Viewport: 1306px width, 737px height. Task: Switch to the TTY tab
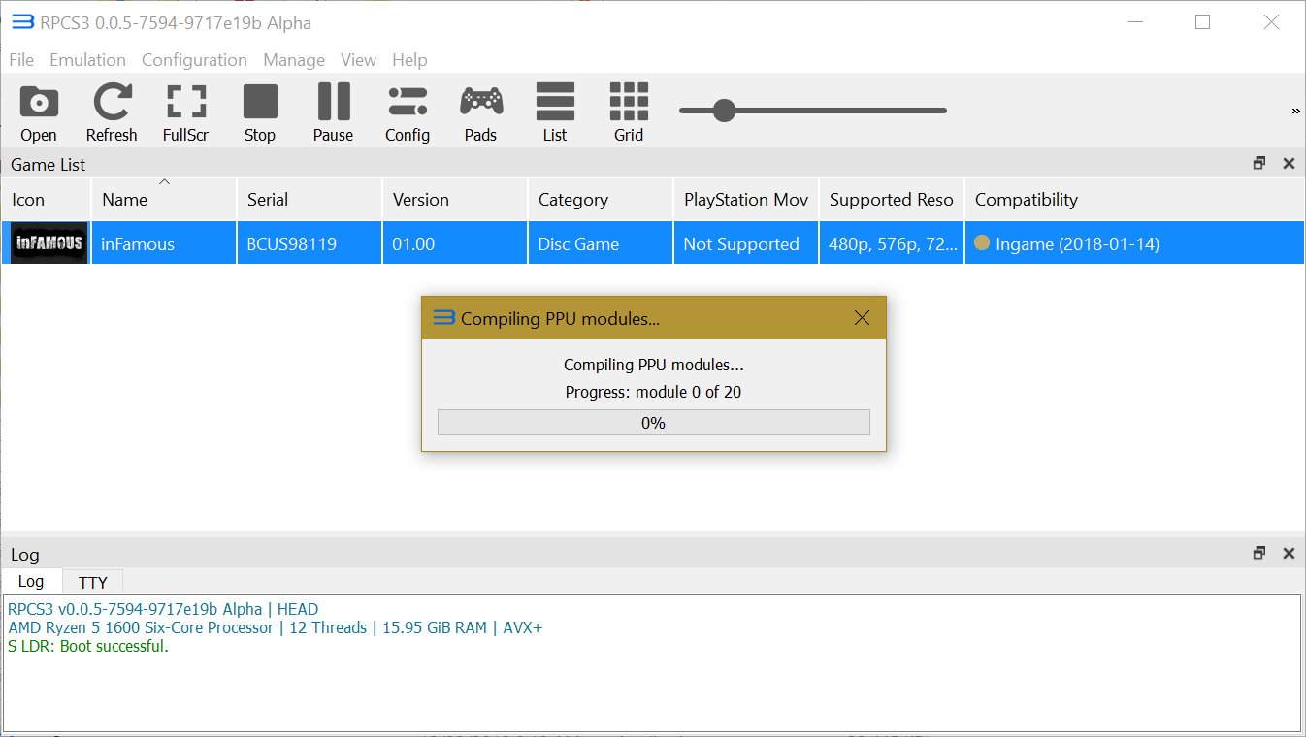point(93,582)
